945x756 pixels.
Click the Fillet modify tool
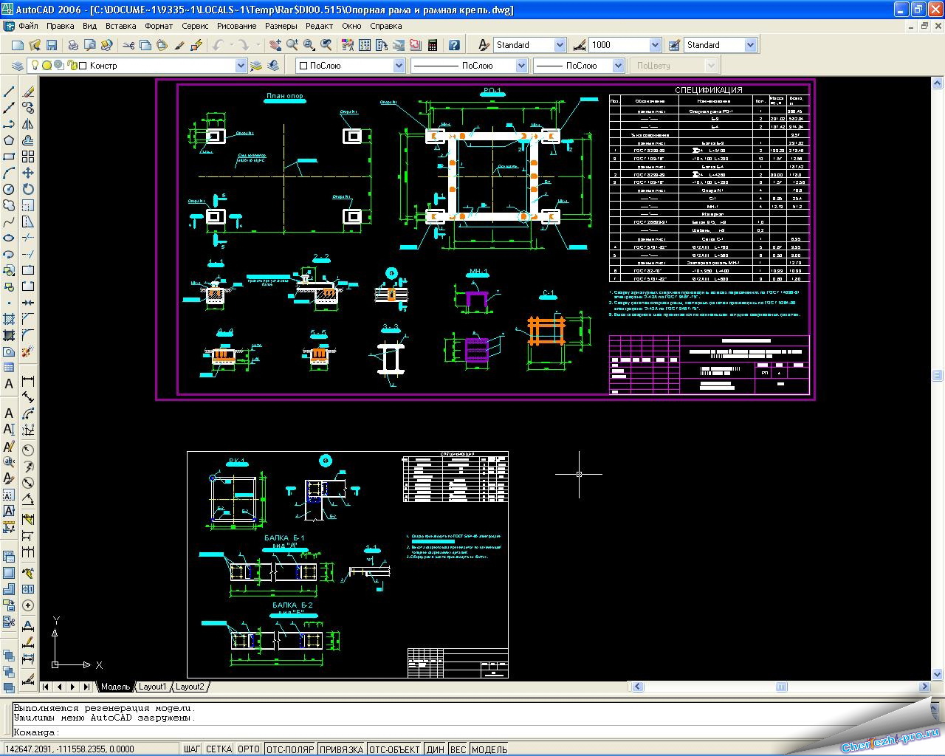[28, 335]
